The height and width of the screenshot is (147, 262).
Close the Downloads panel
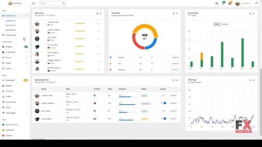[253, 13]
